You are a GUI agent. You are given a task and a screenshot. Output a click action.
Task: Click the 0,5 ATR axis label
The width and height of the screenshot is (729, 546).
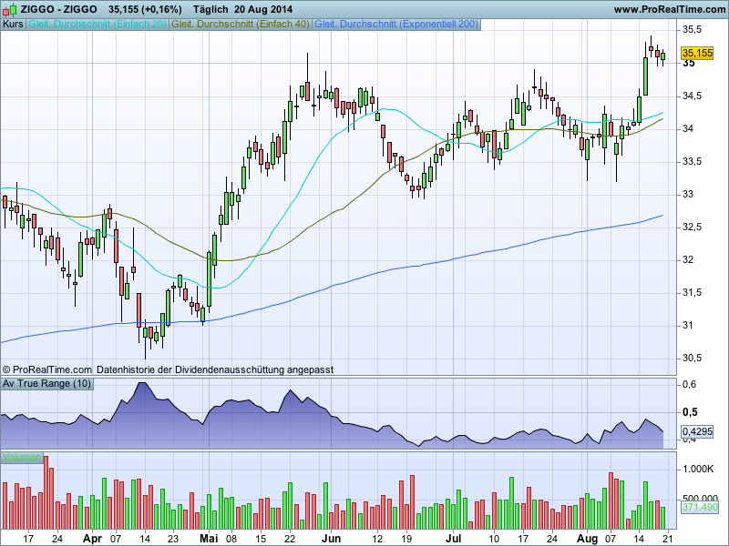pos(690,412)
